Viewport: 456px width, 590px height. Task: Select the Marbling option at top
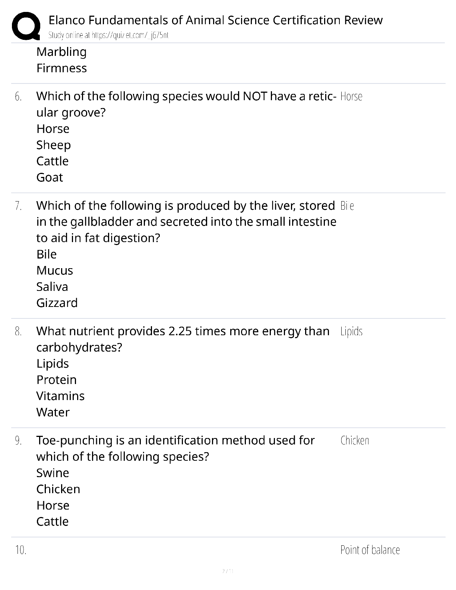(x=61, y=52)
